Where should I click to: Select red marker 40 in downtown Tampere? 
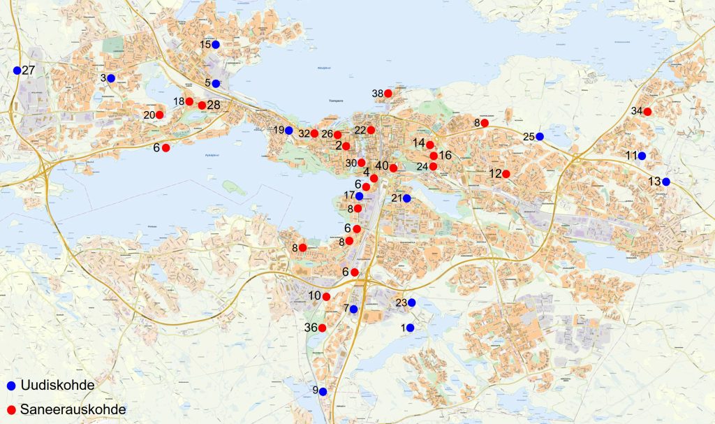[393, 166]
